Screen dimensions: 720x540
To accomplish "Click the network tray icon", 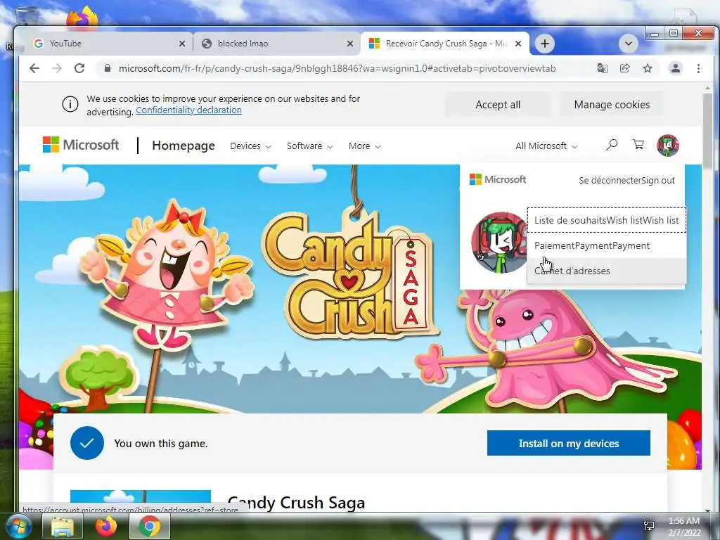I will click(x=649, y=525).
